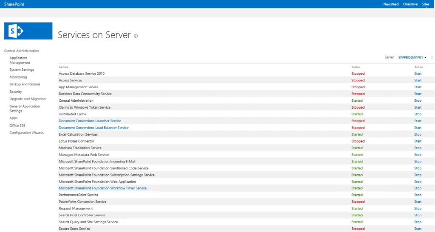Click Stopped status of PowerPoint Conversion Service

[358, 202]
